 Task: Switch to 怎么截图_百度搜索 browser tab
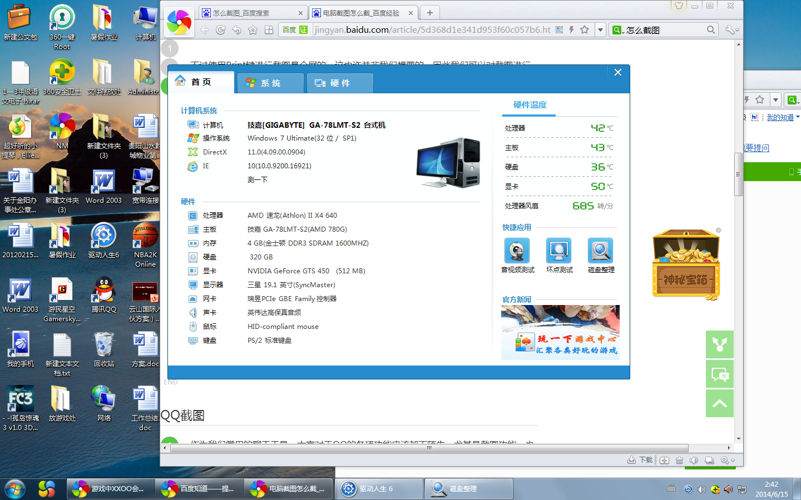[253, 13]
